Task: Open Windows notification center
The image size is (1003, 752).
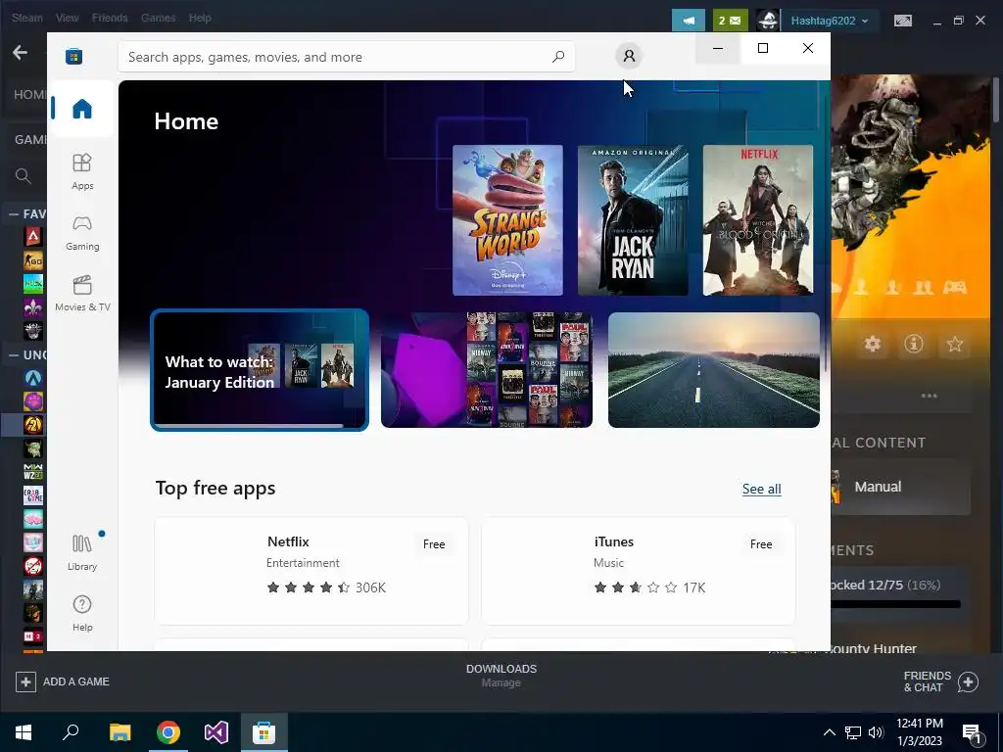Action: tap(973, 732)
